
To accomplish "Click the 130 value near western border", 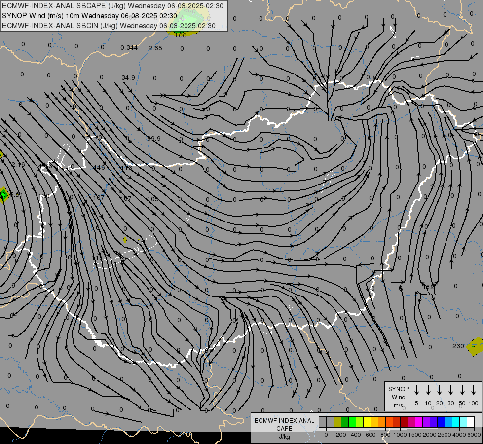I will 44,196.
